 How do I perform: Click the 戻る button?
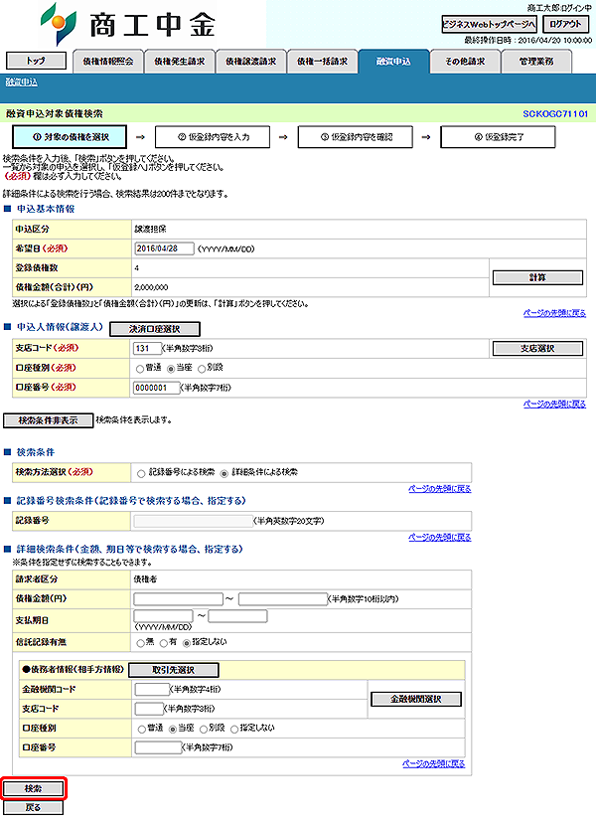tap(34, 808)
